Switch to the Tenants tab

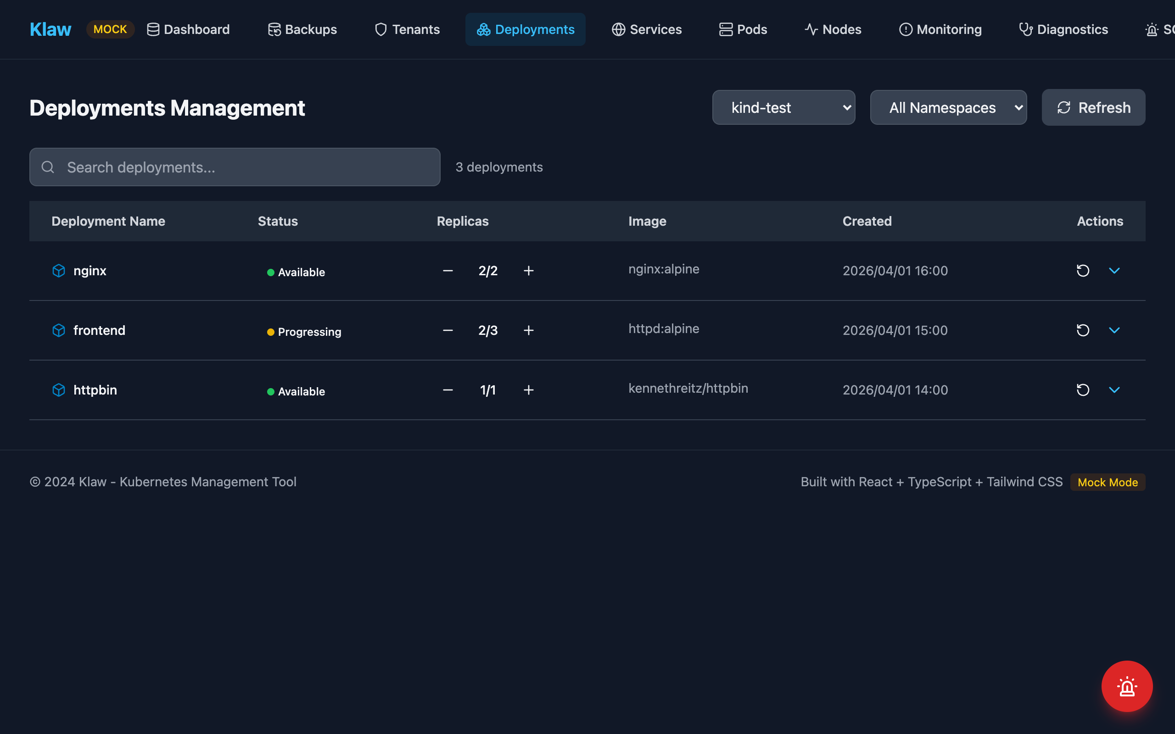coord(407,30)
